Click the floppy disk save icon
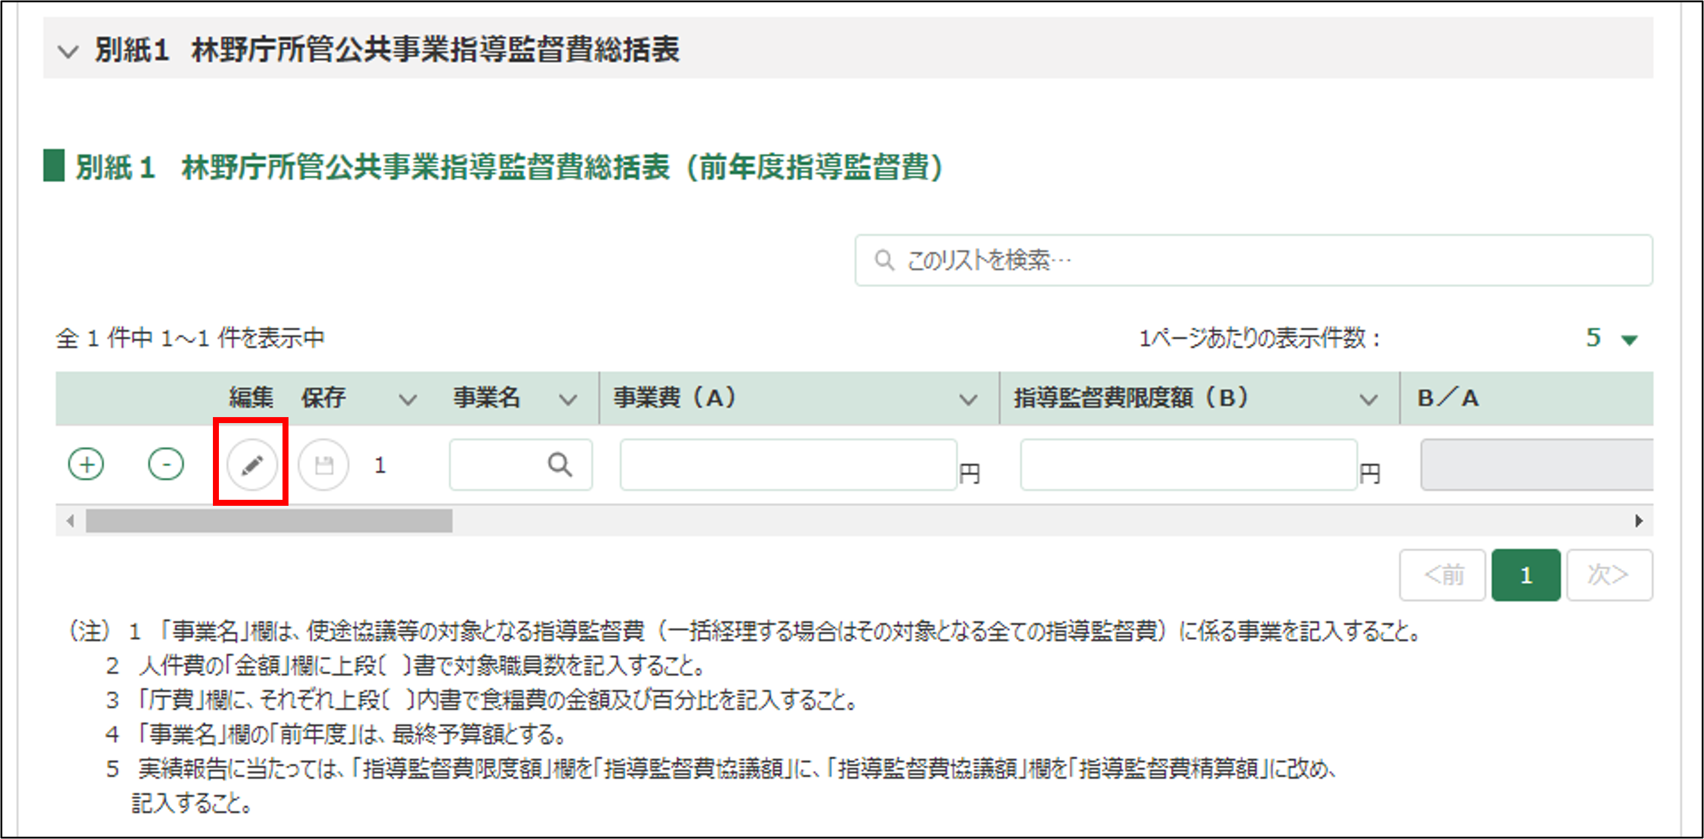Viewport: 1704px width, 839px height. (323, 465)
